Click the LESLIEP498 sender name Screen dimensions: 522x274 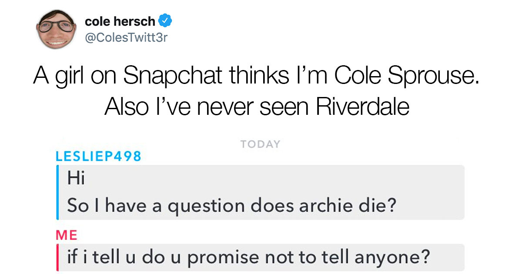tap(98, 156)
